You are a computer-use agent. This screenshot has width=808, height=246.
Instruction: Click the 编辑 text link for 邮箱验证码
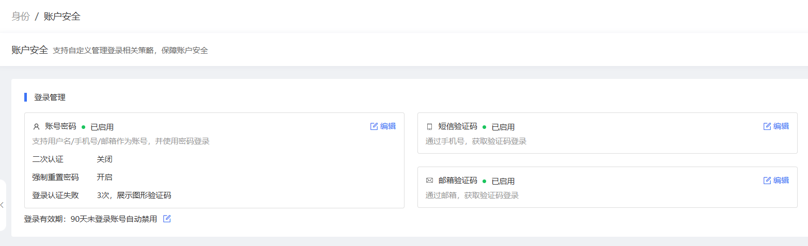click(781, 181)
